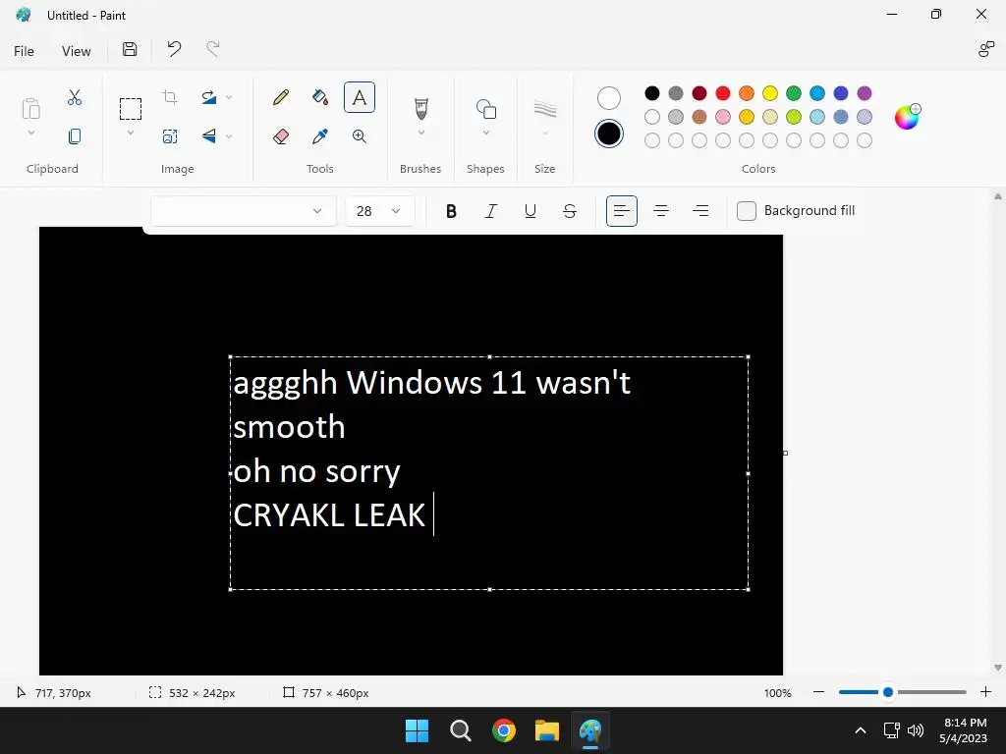This screenshot has height=754, width=1006.
Task: Pick the green palette color
Action: coord(794,93)
